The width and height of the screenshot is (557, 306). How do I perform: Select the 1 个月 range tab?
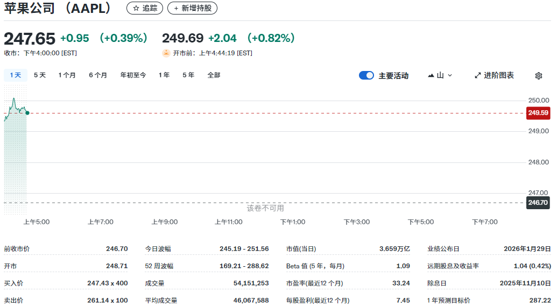(x=67, y=75)
